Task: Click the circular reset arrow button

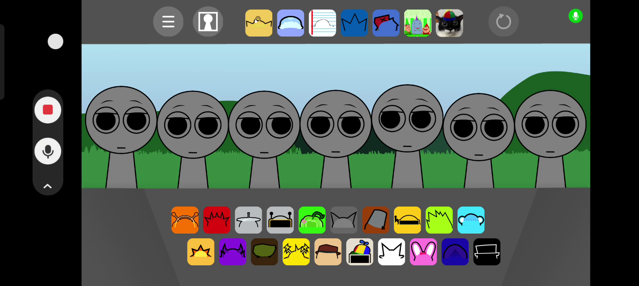Action: pos(503,21)
